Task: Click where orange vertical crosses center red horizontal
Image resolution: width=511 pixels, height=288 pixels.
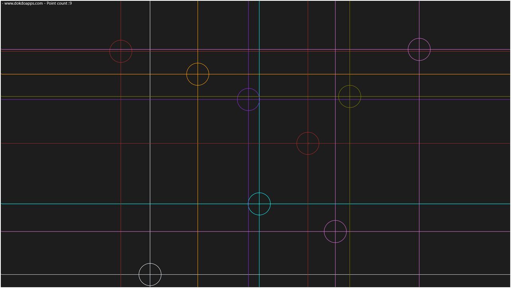Action: click(198, 143)
